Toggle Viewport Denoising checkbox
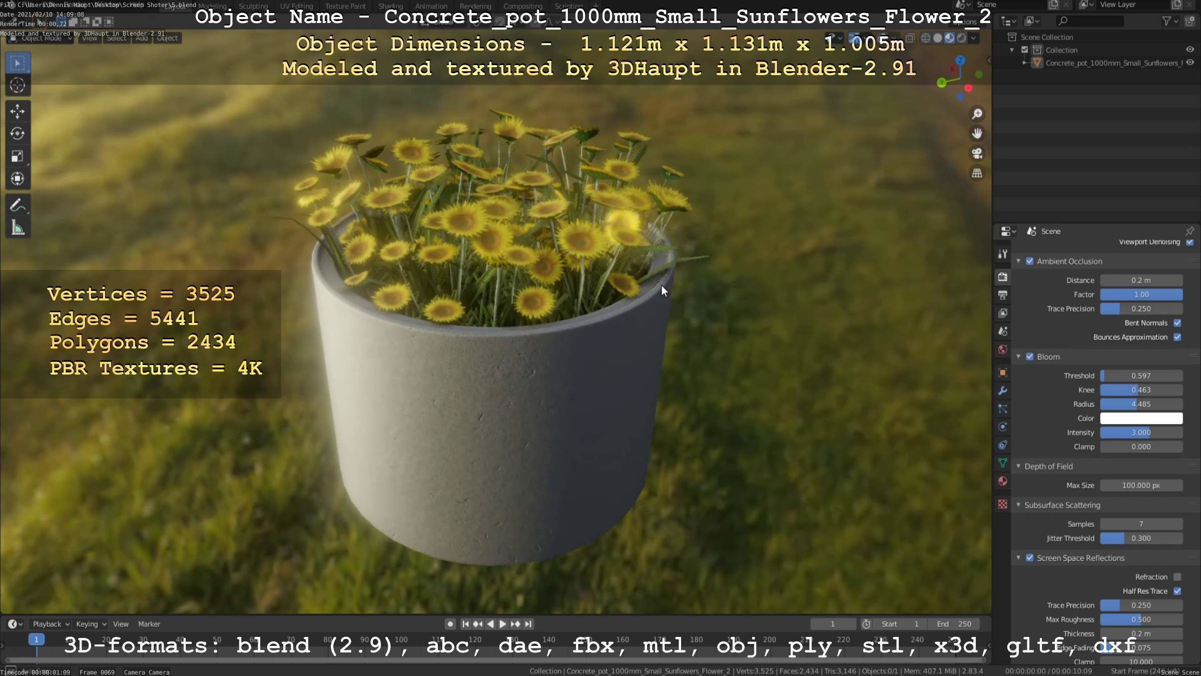 coord(1190,242)
